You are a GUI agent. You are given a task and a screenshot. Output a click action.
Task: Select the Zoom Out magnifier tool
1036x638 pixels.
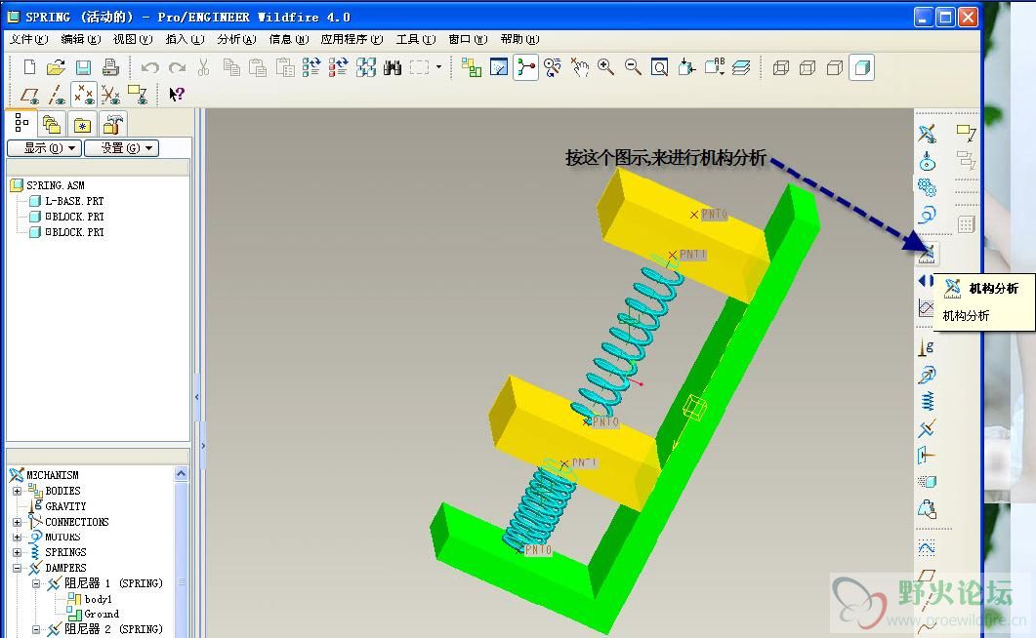pyautogui.click(x=633, y=67)
